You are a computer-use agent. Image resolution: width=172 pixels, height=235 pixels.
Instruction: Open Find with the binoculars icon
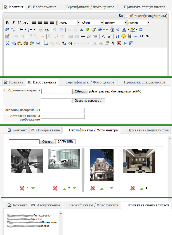(7, 29)
